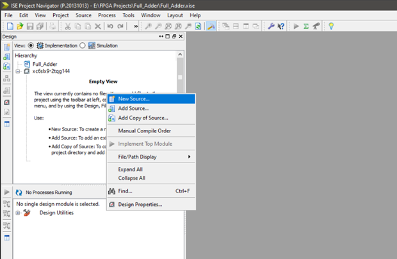This screenshot has width=397, height=259.
Task: Click the Hierarchy vertical scrollbar thumb
Action: pos(180,77)
